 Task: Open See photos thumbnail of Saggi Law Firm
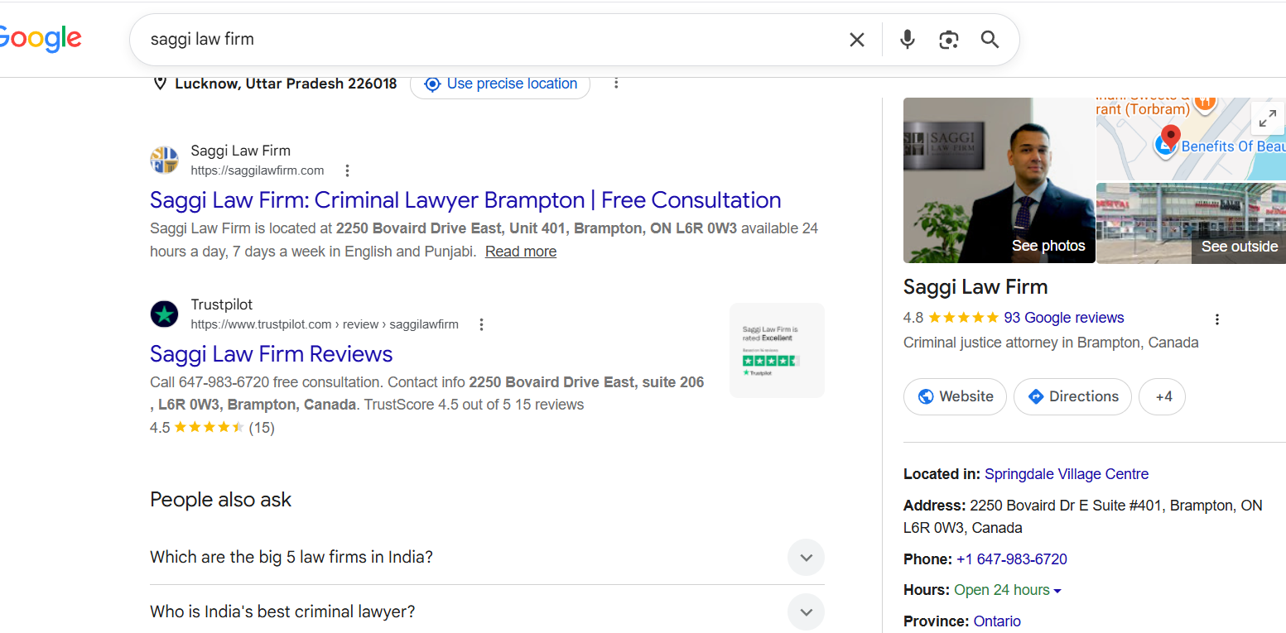click(x=999, y=180)
